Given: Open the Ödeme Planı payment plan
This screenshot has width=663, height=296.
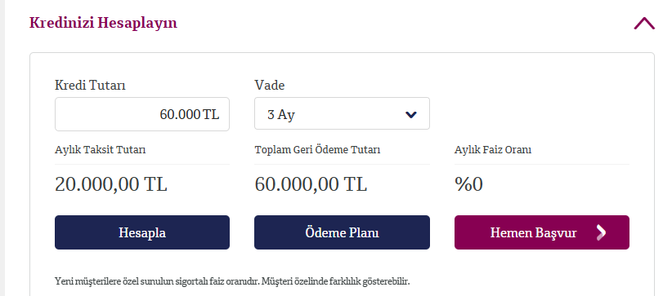Looking at the screenshot, I should 342,232.
